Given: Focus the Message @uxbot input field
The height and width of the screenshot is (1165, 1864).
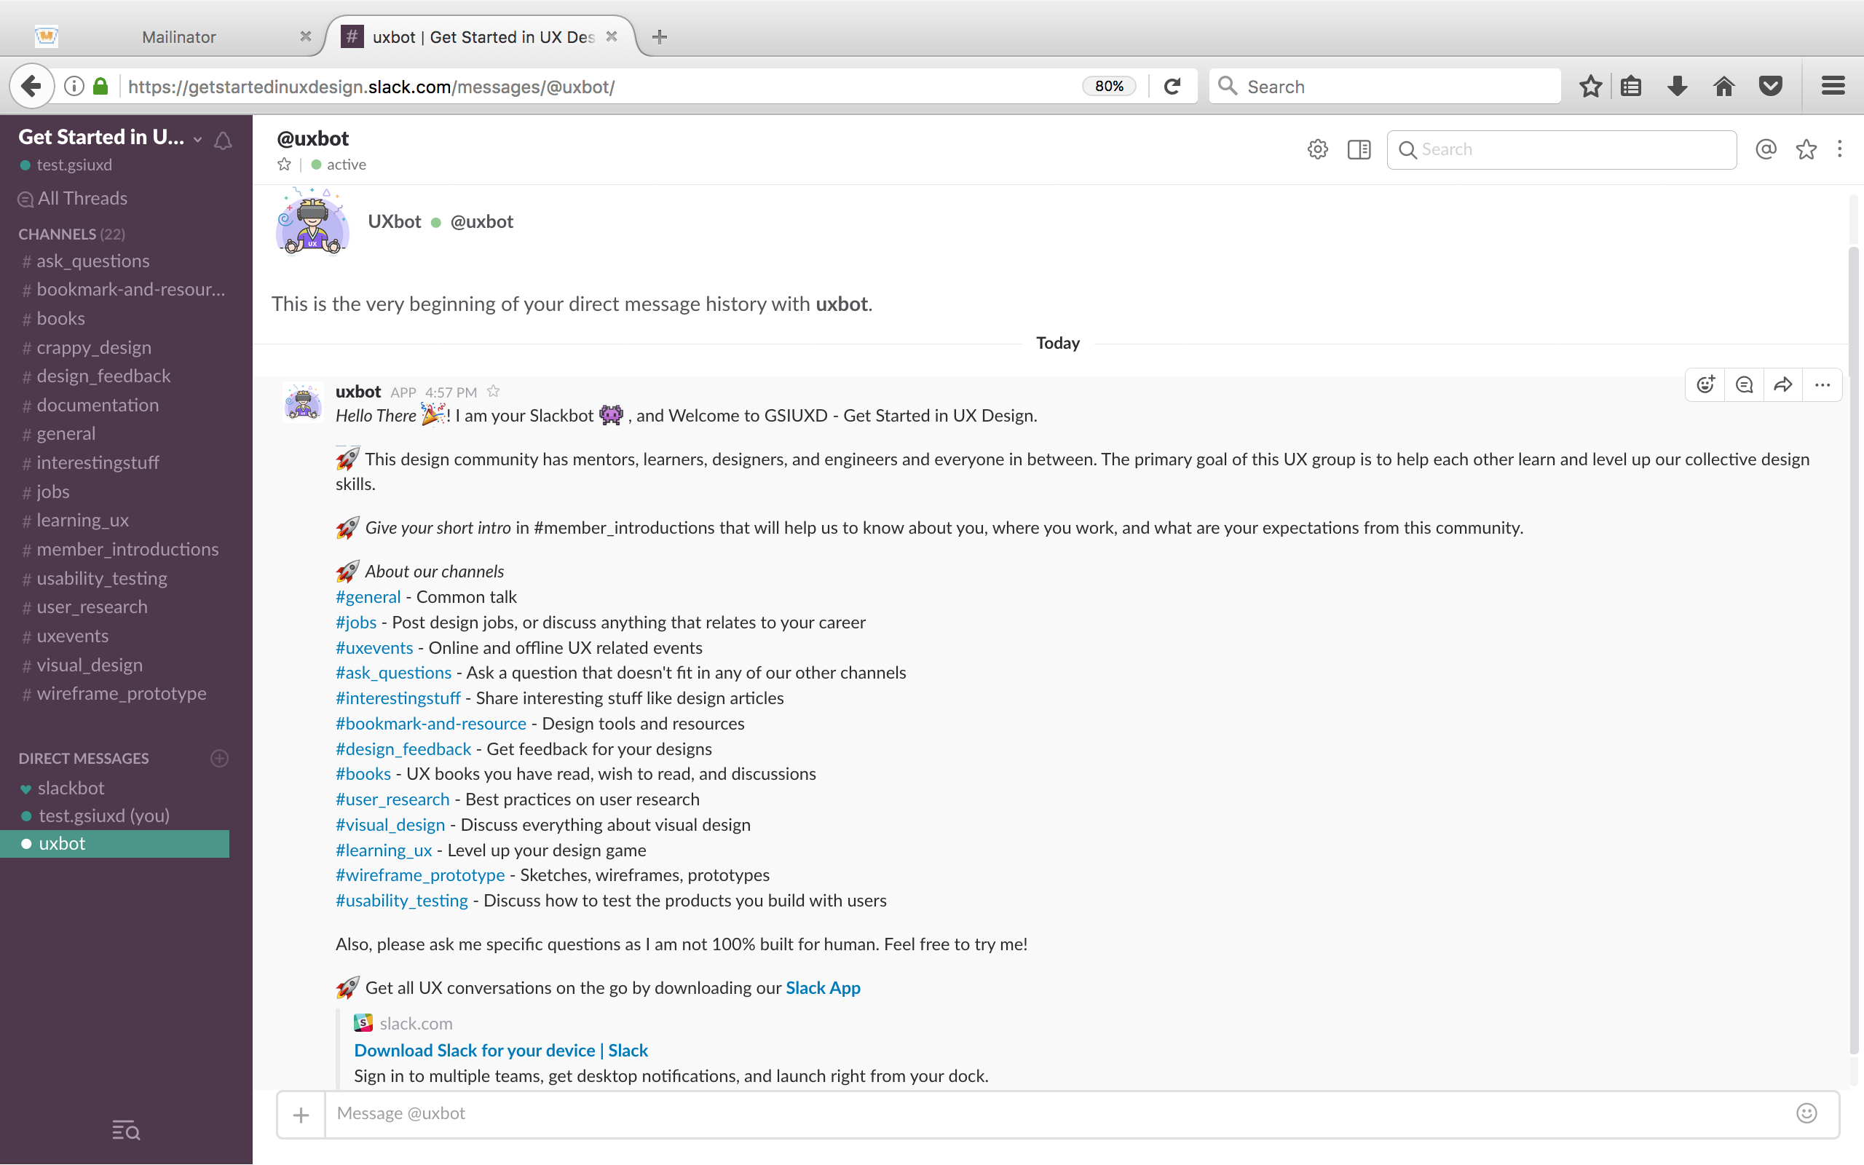Looking at the screenshot, I should 1055,1113.
